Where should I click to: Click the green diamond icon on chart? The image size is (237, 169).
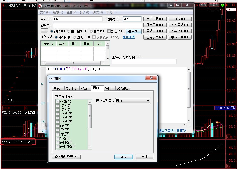click(x=222, y=5)
